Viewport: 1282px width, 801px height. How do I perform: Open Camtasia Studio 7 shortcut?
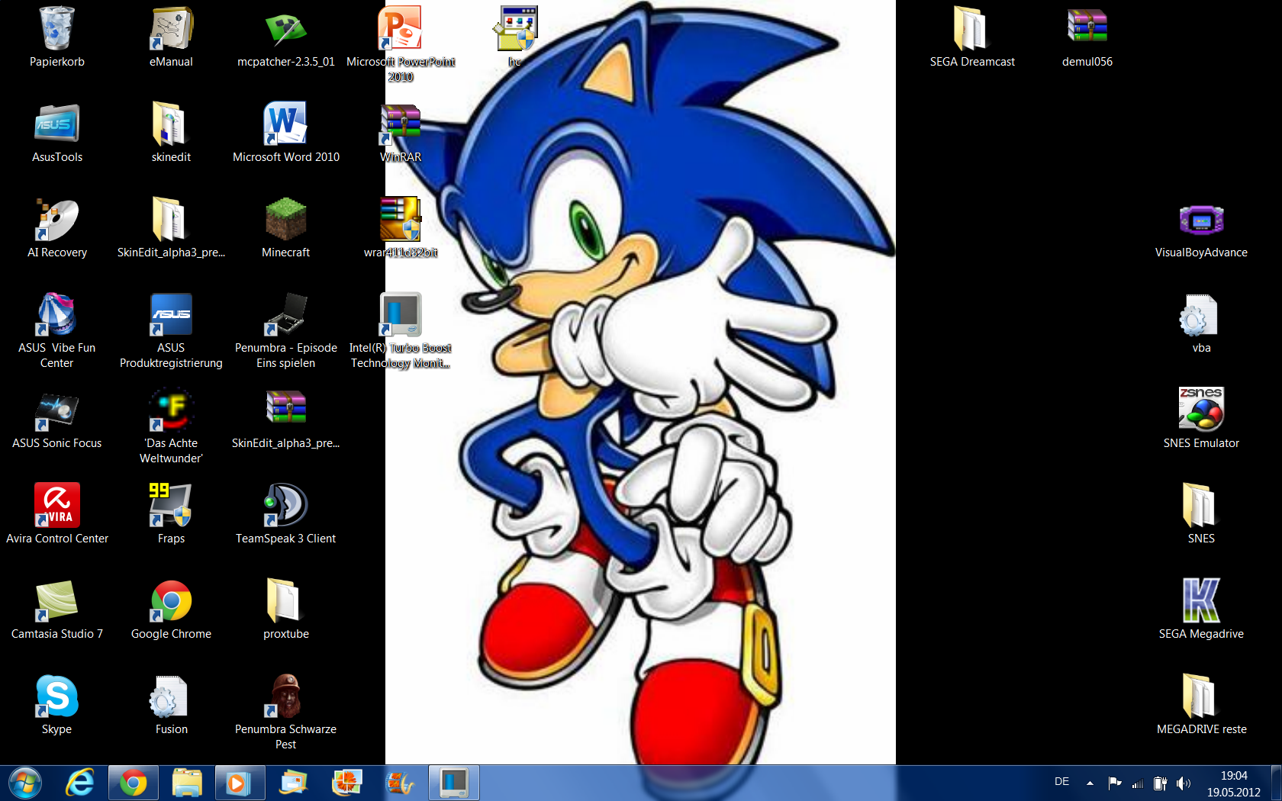click(56, 601)
